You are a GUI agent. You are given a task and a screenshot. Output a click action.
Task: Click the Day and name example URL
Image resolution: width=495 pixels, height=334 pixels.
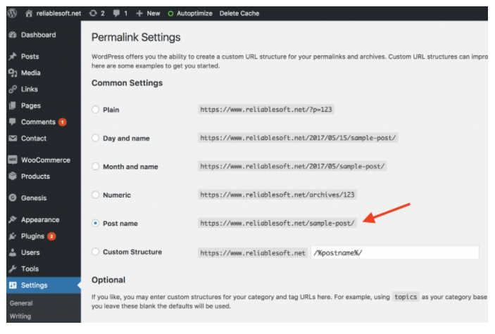coord(298,138)
